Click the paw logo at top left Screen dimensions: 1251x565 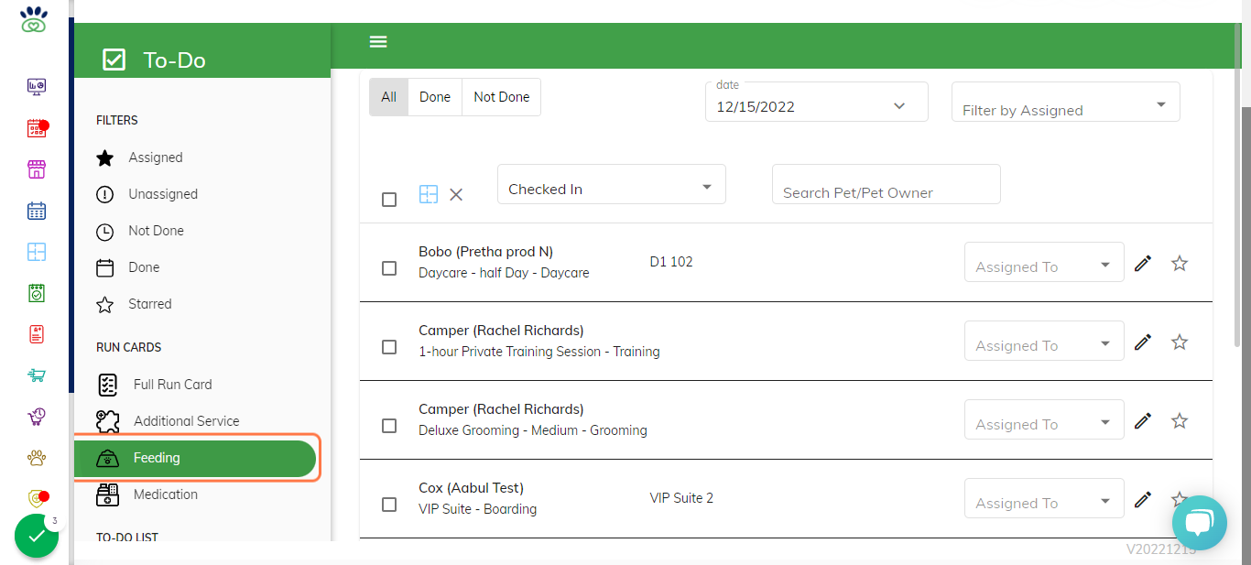point(34,20)
